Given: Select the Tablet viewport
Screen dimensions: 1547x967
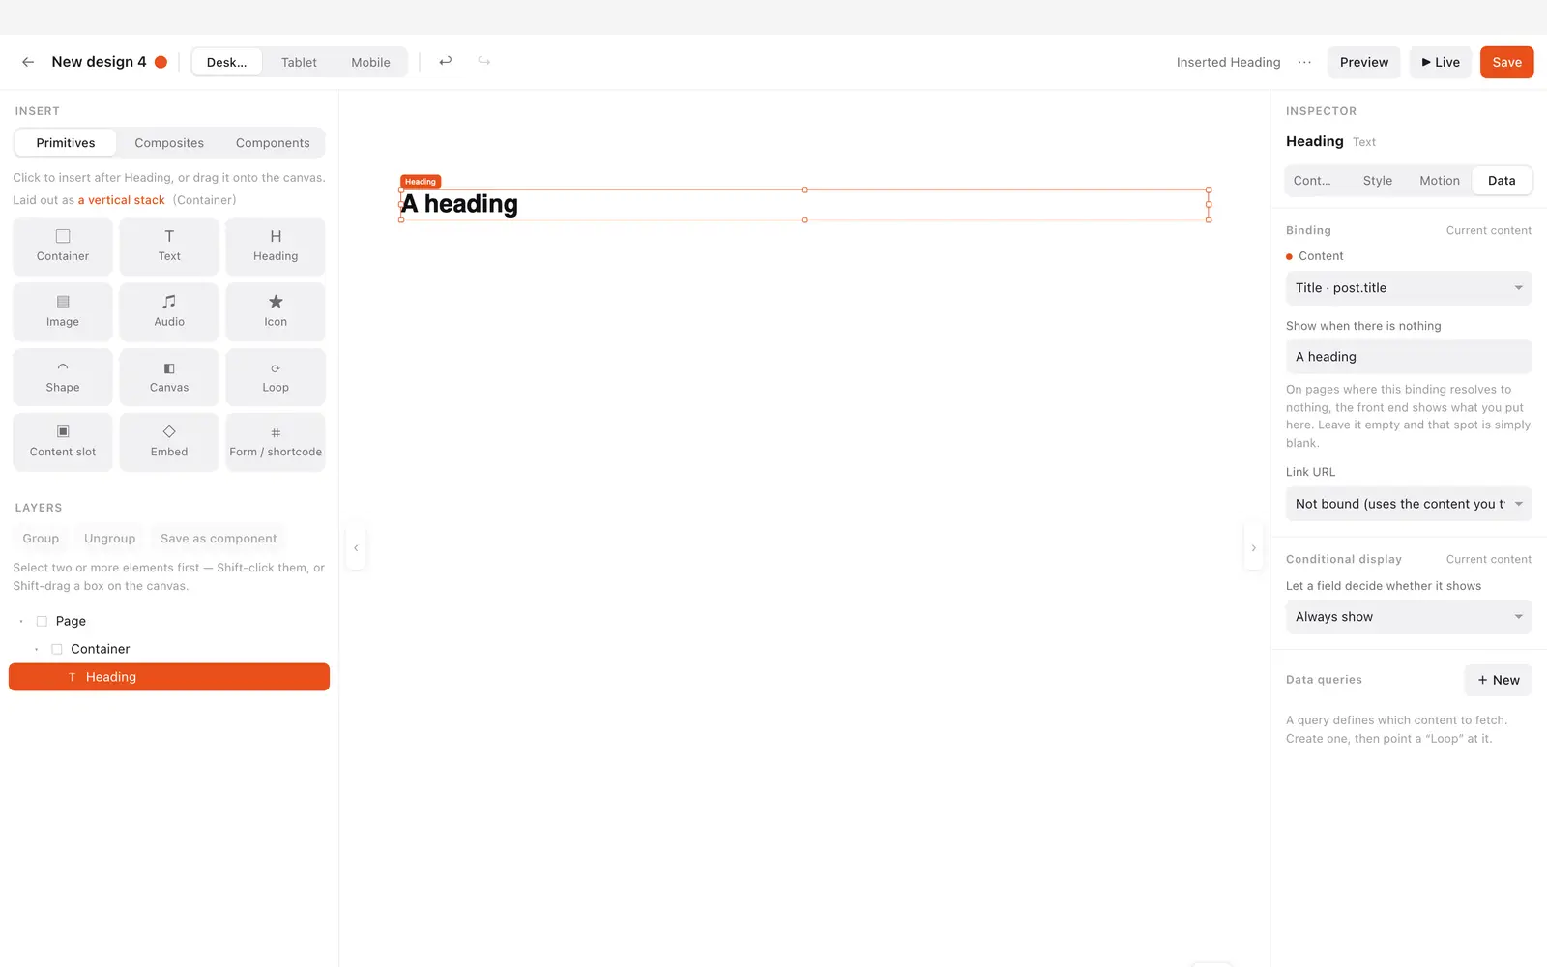Looking at the screenshot, I should (x=299, y=62).
